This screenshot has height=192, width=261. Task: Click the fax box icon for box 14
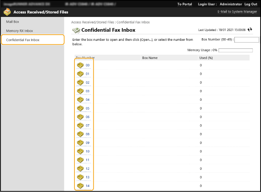pyautogui.click(x=80, y=186)
